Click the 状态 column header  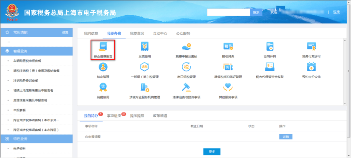point(251,126)
